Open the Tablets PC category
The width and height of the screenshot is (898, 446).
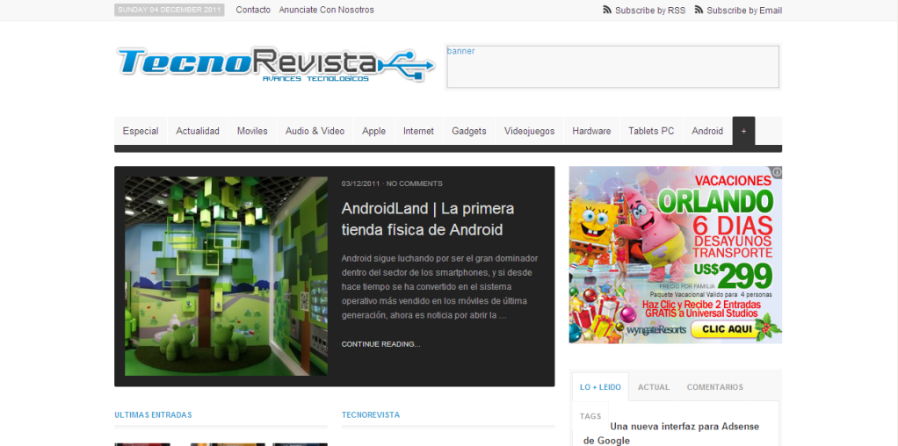(651, 131)
